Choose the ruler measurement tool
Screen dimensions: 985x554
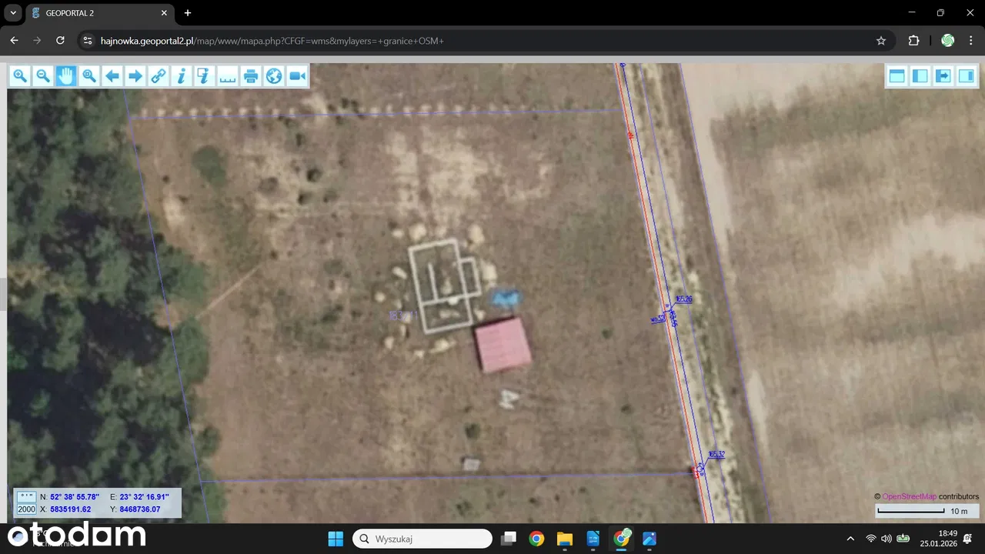pos(228,75)
